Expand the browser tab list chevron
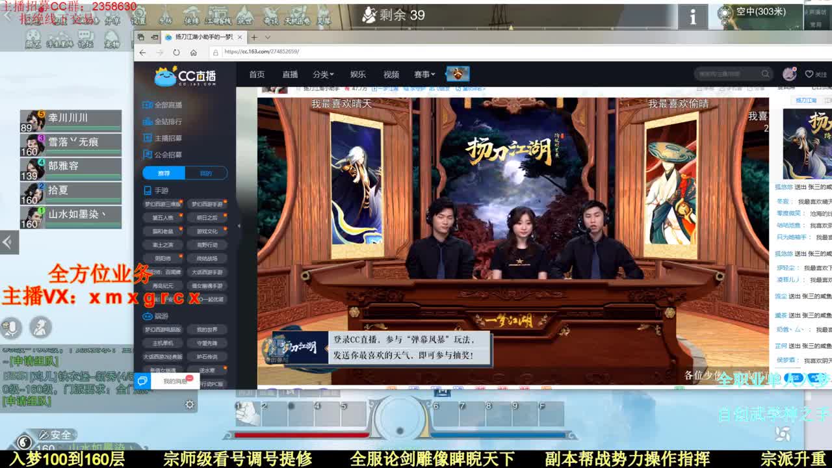The width and height of the screenshot is (832, 468). pos(269,37)
